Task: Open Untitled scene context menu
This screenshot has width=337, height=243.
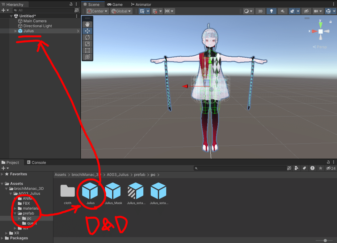Action: point(77,16)
